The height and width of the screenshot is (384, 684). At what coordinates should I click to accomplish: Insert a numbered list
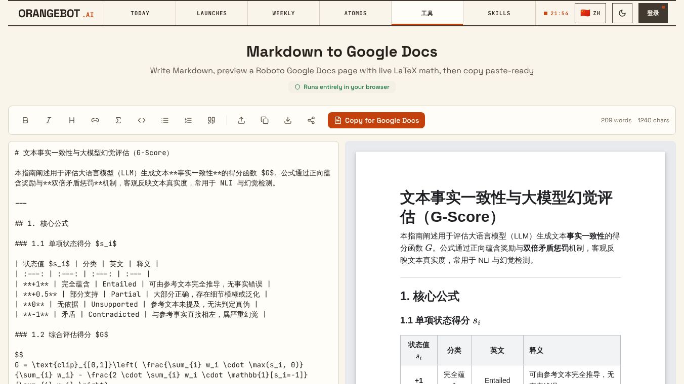point(188,120)
